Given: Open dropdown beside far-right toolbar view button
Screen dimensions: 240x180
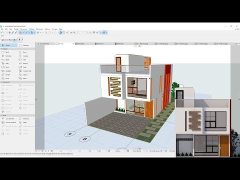Looking at the screenshot, I should [106, 32].
